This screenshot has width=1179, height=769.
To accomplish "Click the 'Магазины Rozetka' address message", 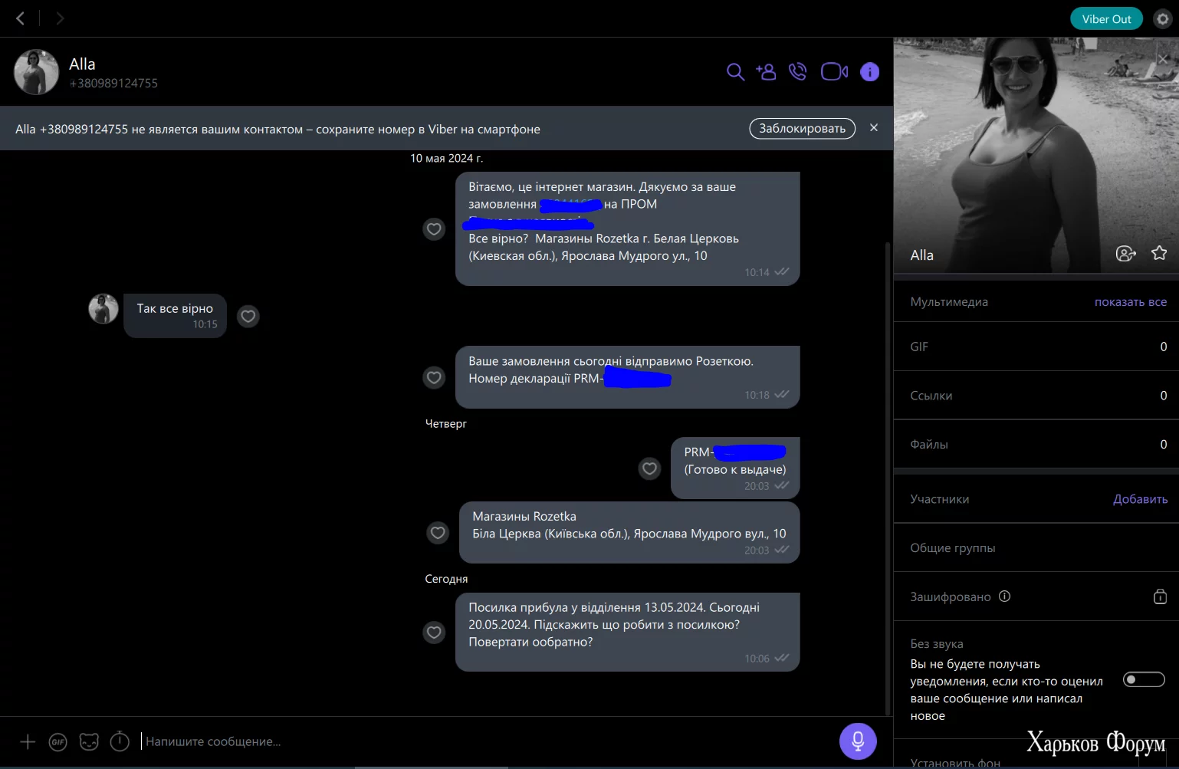I will 629,533.
